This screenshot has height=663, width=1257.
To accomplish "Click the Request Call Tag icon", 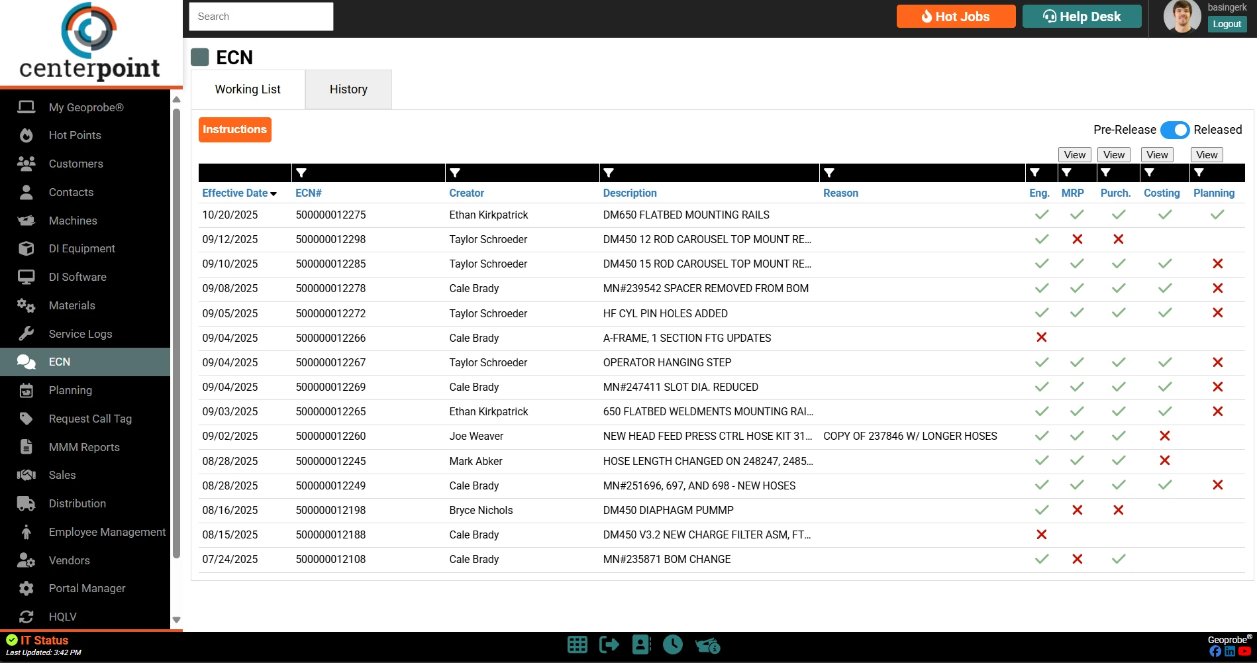I will [x=26, y=419].
